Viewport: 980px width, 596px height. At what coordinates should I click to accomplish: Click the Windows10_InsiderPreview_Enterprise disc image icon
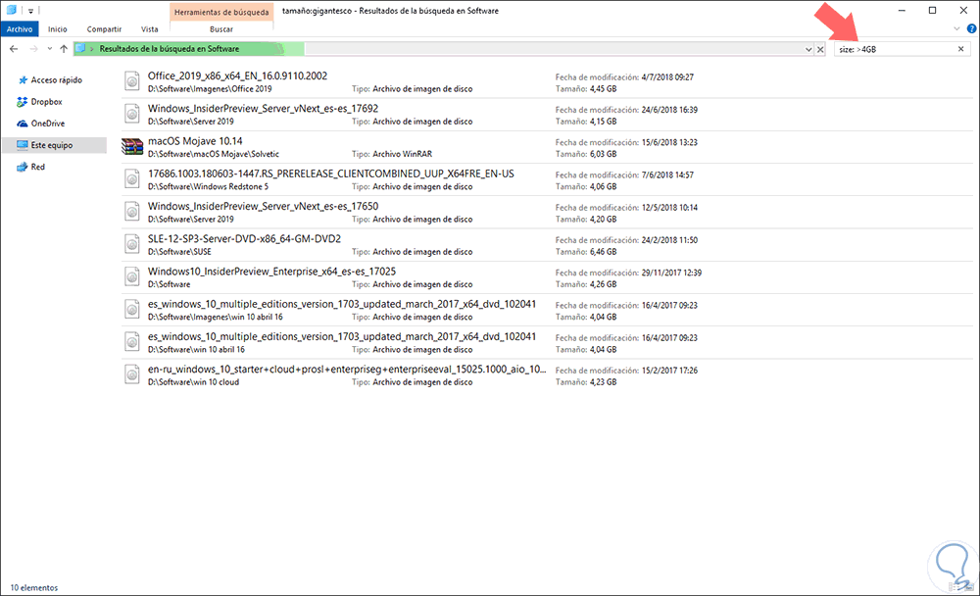(x=132, y=277)
